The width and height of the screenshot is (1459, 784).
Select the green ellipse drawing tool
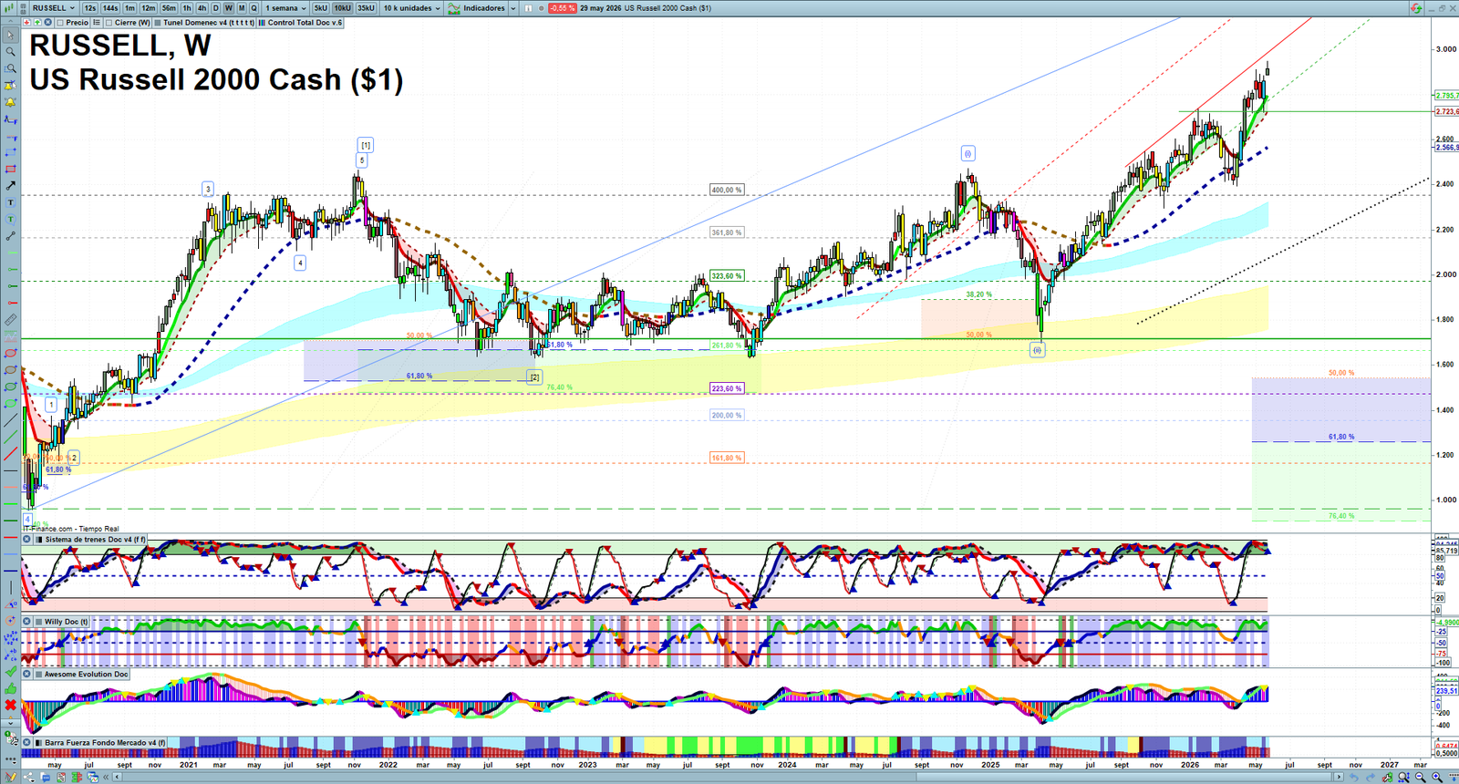click(11, 386)
